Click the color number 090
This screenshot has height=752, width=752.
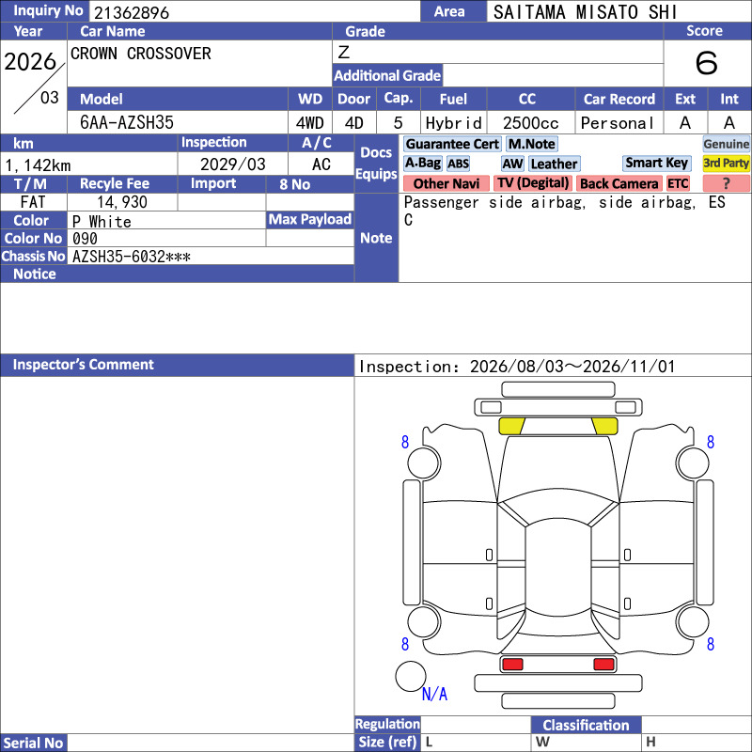pos(85,239)
